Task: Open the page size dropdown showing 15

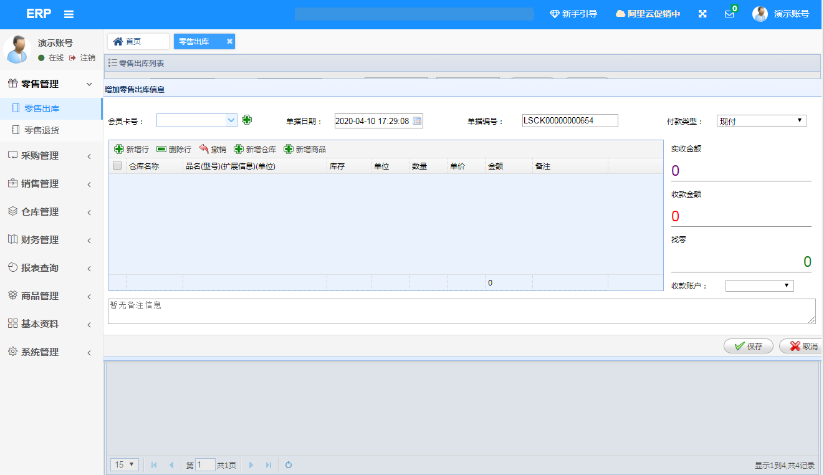Action: [124, 464]
